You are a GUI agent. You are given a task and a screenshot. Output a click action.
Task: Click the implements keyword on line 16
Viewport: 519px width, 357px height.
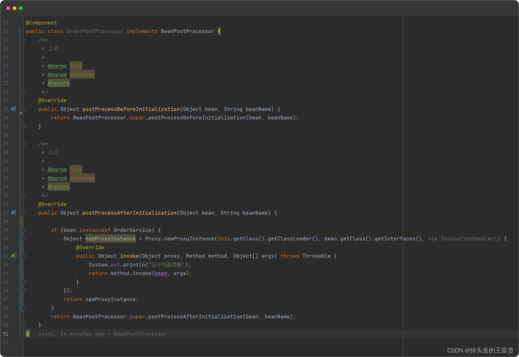142,31
